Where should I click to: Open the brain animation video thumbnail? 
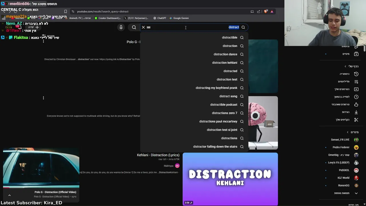tap(263, 123)
